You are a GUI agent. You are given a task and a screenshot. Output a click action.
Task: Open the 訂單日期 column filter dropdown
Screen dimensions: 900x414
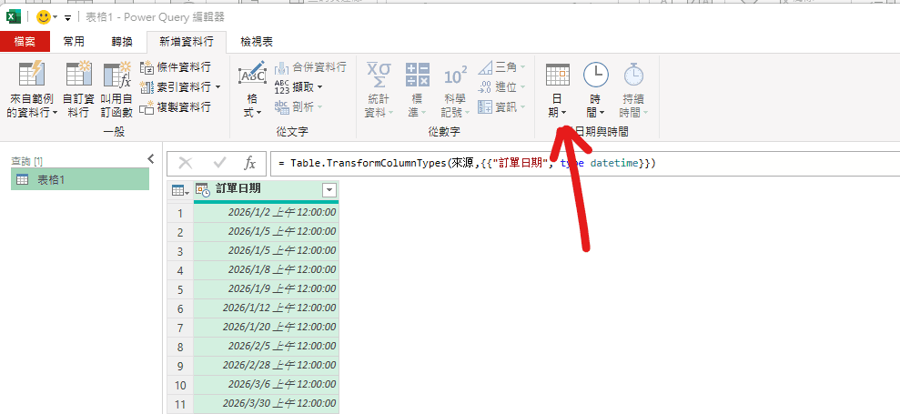point(329,189)
